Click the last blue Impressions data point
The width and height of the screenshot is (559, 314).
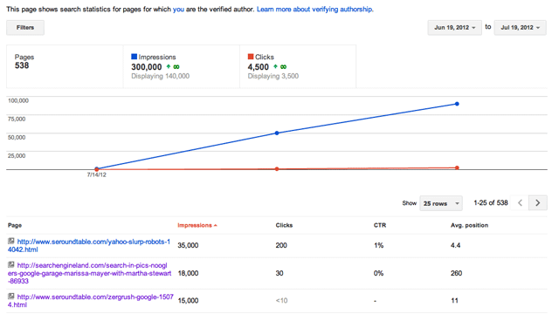457,104
